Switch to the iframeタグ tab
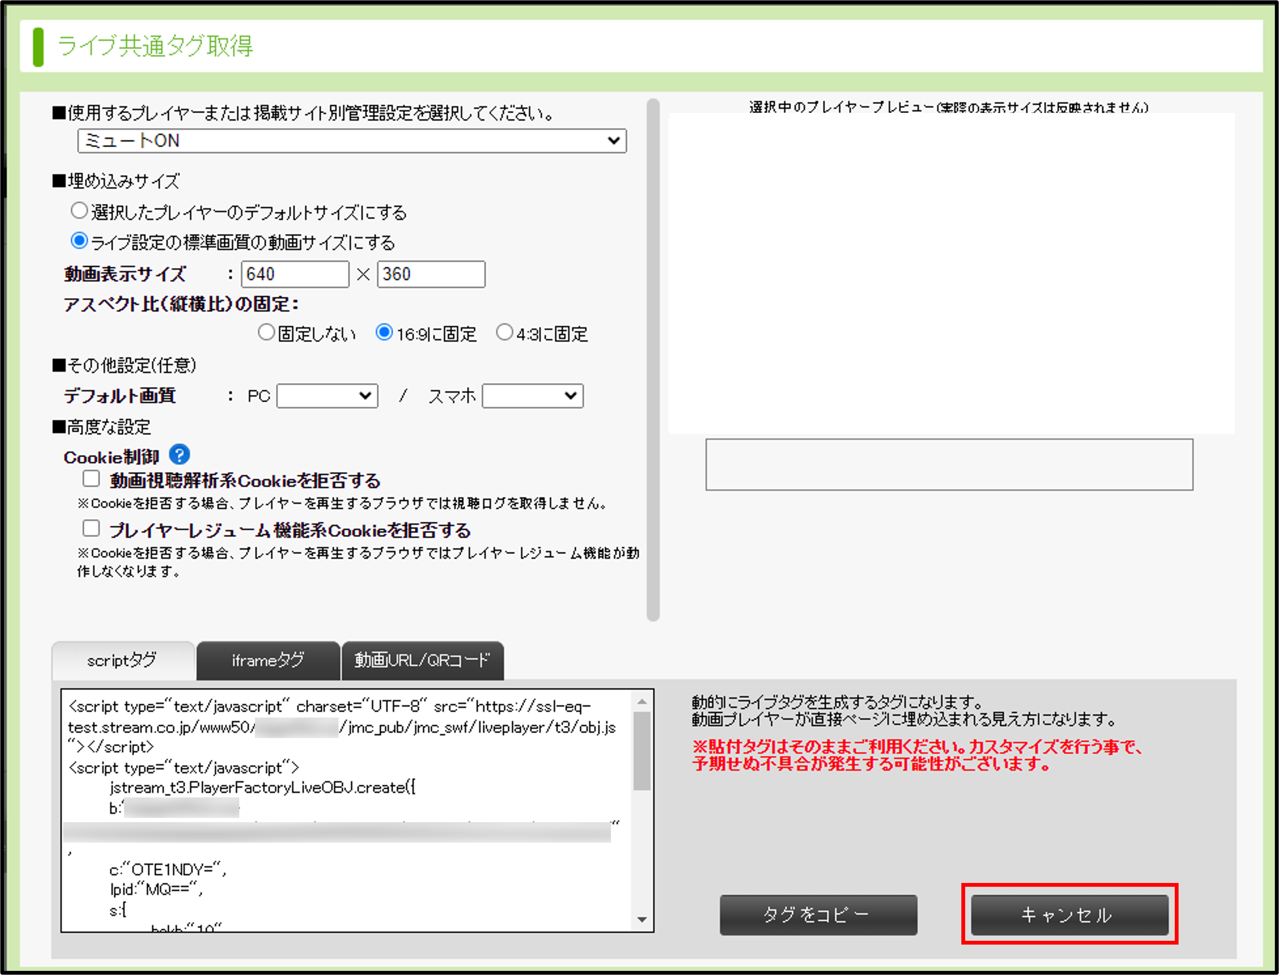 (268, 661)
